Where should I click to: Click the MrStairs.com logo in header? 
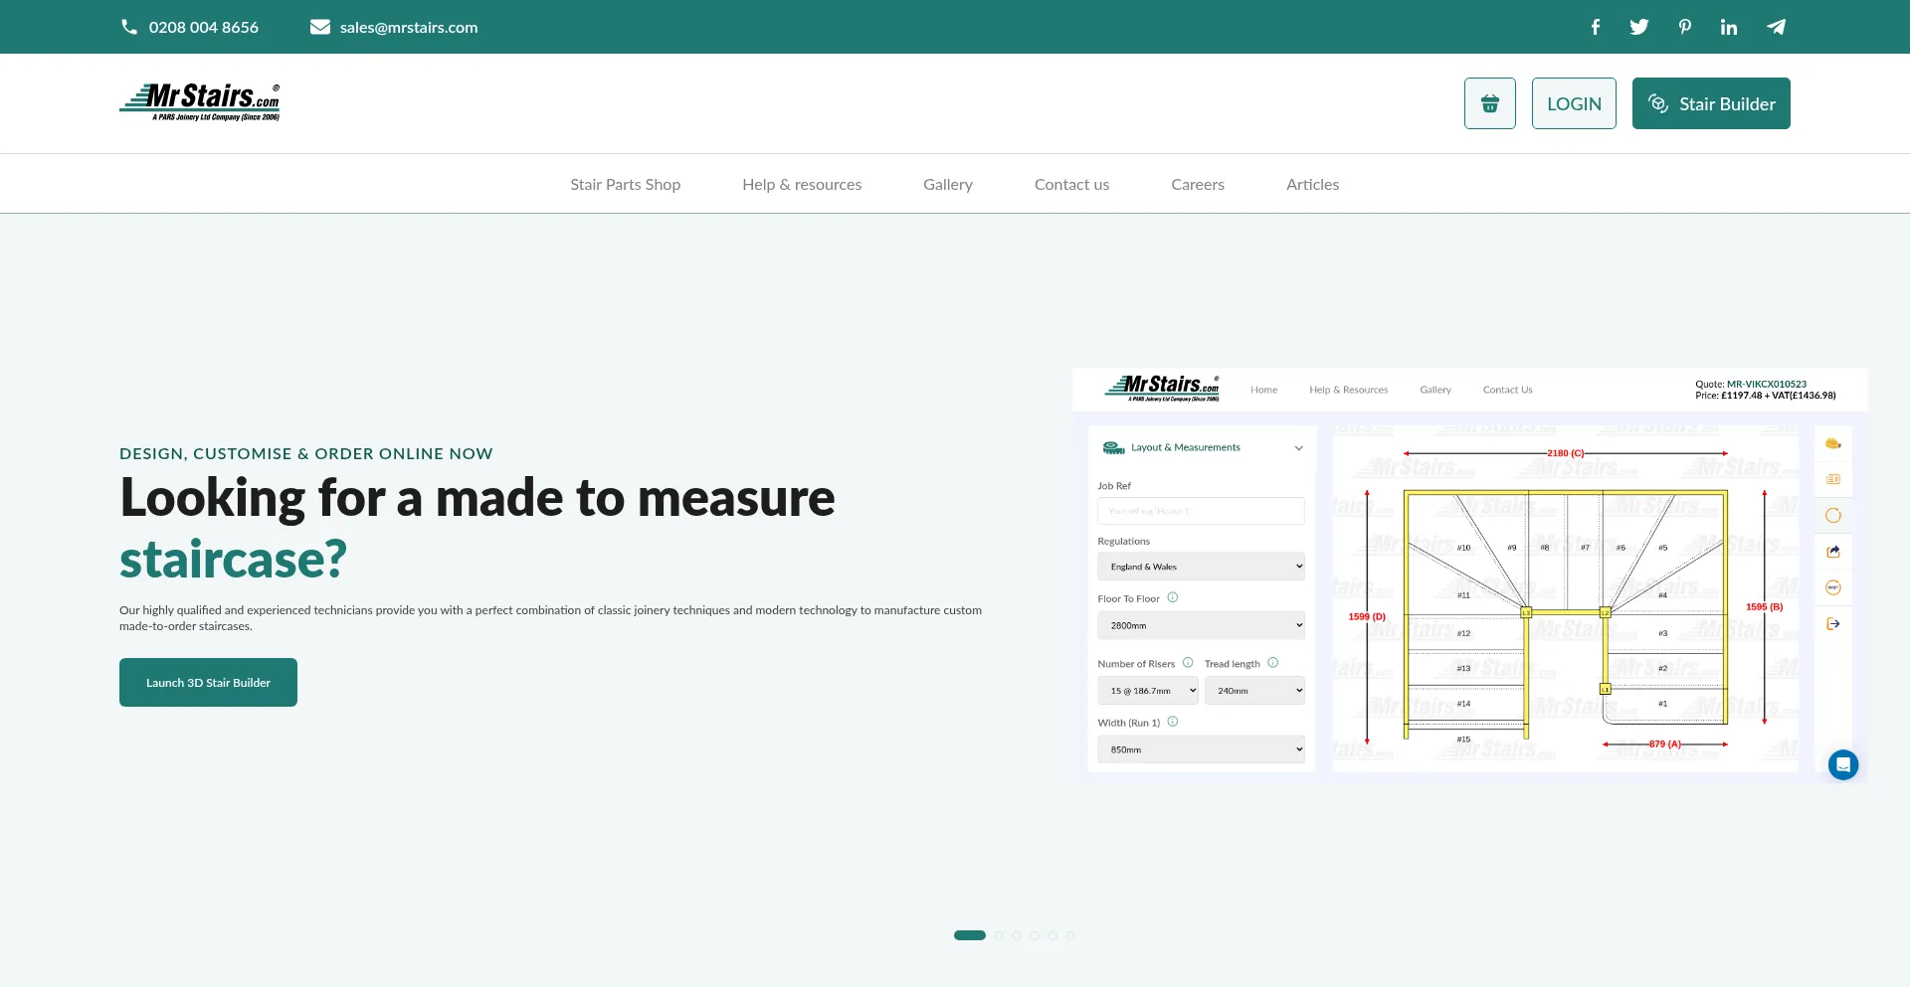(x=200, y=102)
